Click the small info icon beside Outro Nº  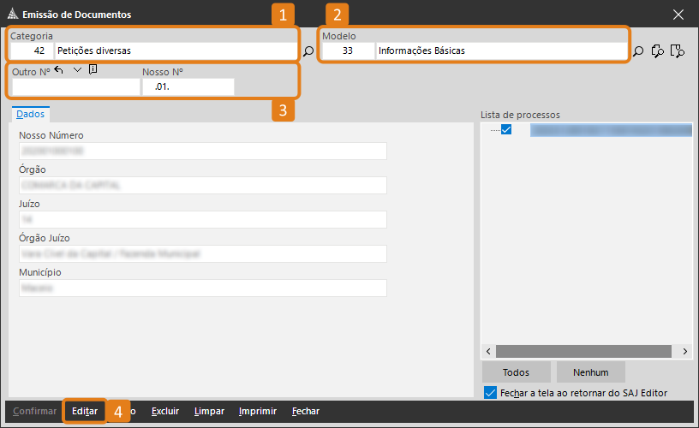pos(93,70)
